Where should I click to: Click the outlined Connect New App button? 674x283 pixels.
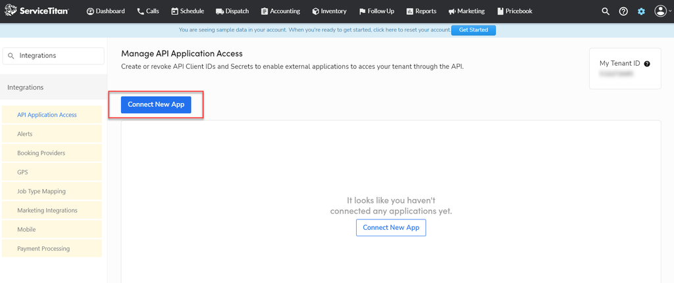click(x=391, y=228)
